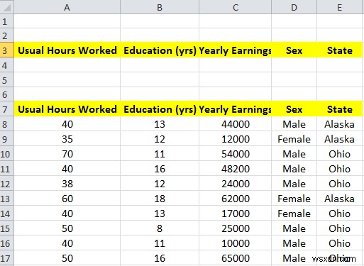Select hours cell in row 17 showing 50

click(67, 258)
